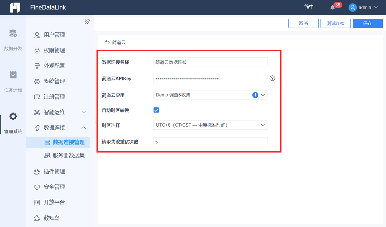Open 任务运维 module

[13, 82]
